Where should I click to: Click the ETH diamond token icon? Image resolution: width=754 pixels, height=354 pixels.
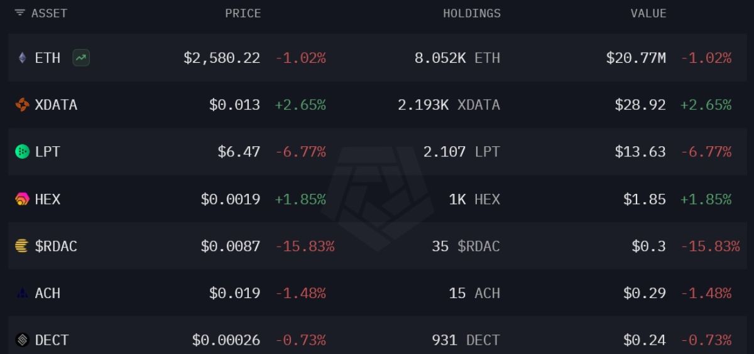[22, 58]
